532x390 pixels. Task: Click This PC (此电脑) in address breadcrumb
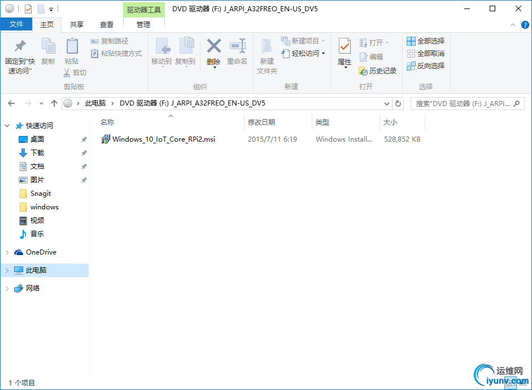(x=95, y=103)
